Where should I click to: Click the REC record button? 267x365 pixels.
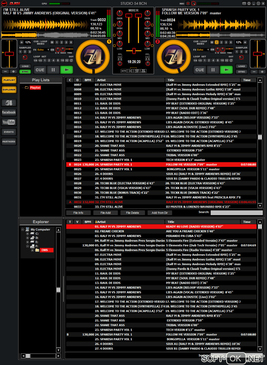[x=188, y=3]
